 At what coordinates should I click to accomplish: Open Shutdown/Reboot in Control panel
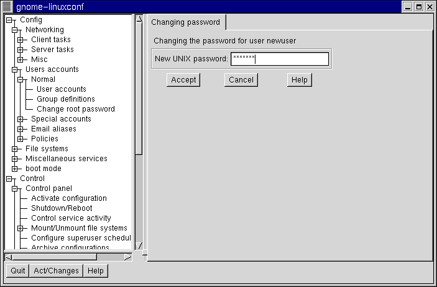(x=61, y=208)
